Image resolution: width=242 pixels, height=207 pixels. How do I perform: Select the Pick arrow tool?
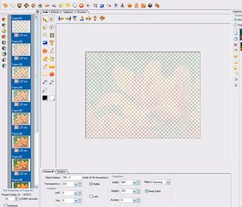pyautogui.click(x=45, y=20)
